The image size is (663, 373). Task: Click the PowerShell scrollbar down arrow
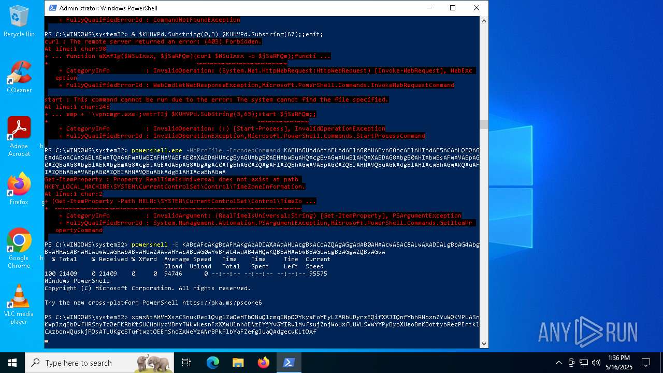click(484, 343)
